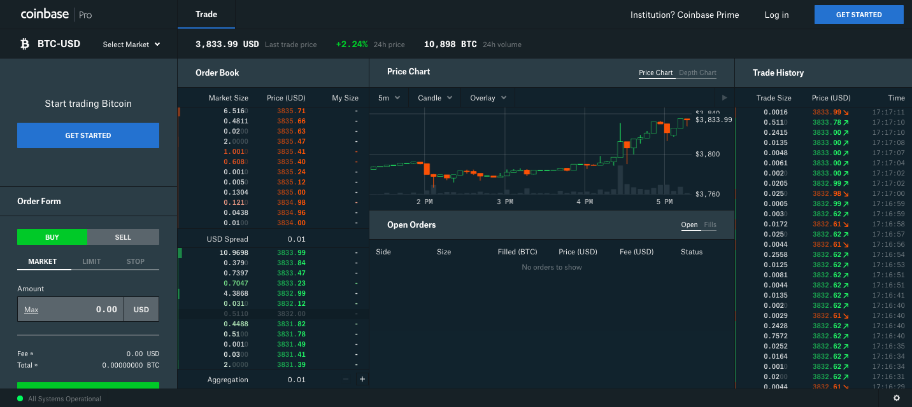Screen dimensions: 912x407
Task: Click Max to fill the maximum amount
Action: tap(31, 309)
